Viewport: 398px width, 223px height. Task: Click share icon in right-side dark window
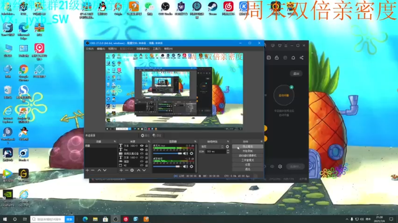(302, 58)
